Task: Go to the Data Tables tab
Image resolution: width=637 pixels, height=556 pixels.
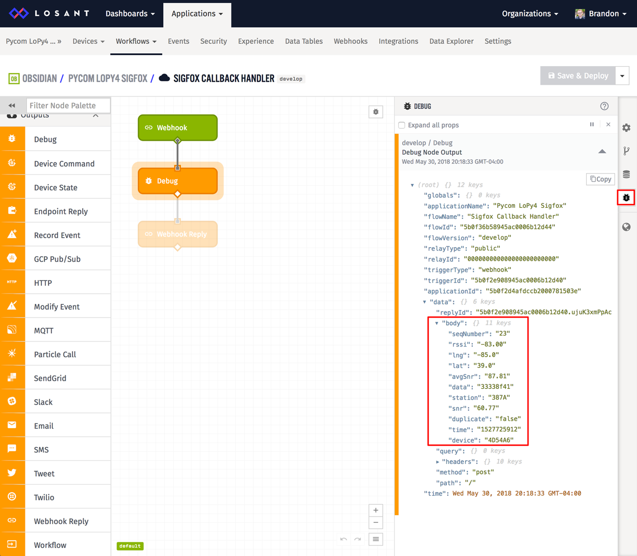Action: point(304,41)
